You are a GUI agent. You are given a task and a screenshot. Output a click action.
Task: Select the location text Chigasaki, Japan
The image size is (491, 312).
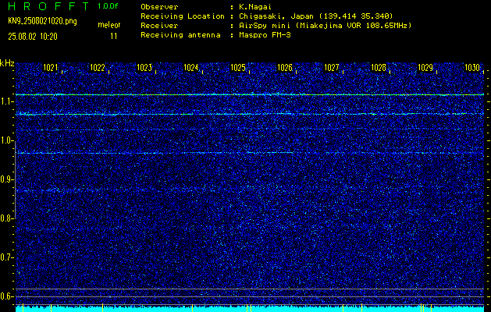tap(276, 16)
